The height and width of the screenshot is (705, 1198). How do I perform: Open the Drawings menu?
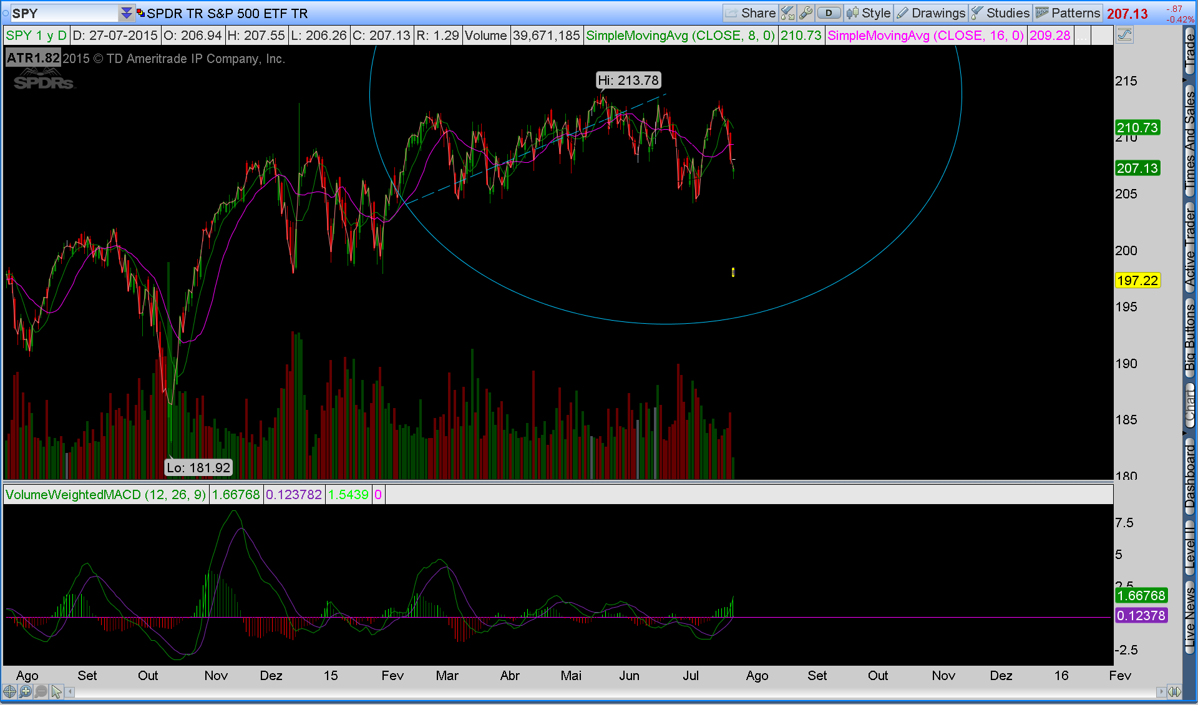coord(931,13)
